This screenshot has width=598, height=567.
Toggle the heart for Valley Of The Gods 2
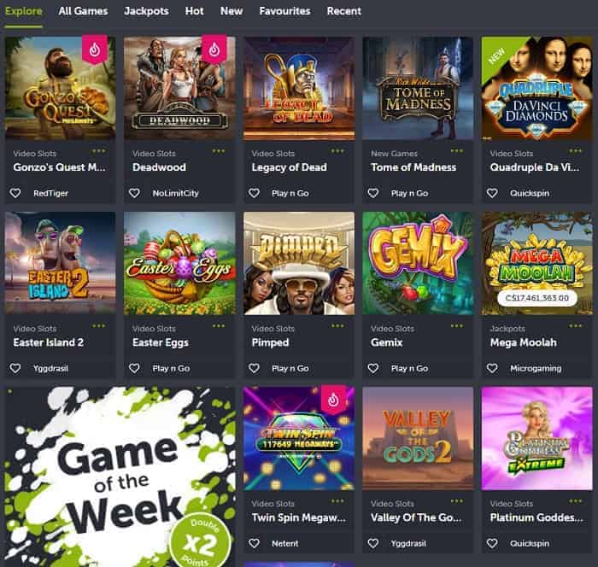tap(373, 543)
